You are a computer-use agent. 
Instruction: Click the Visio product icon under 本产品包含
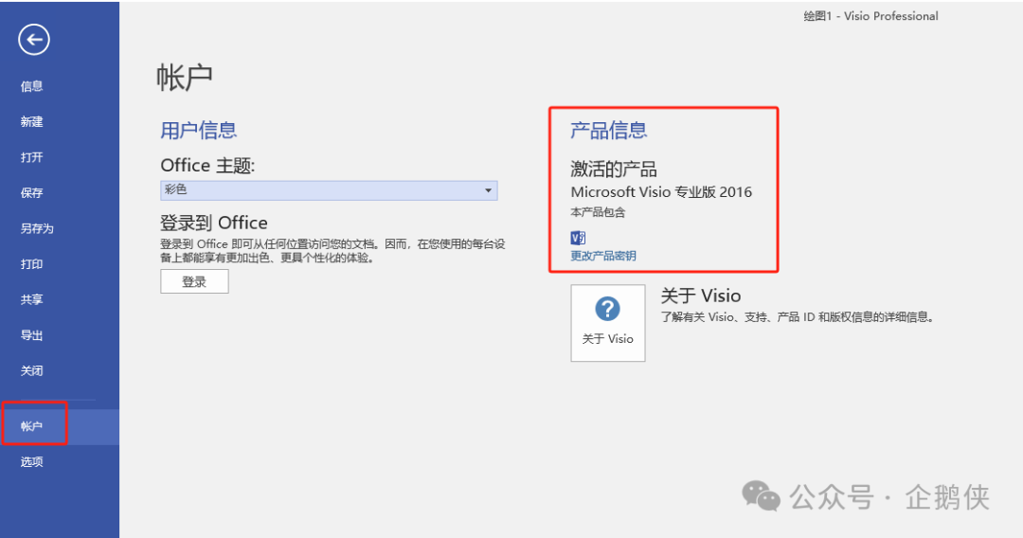click(x=578, y=238)
